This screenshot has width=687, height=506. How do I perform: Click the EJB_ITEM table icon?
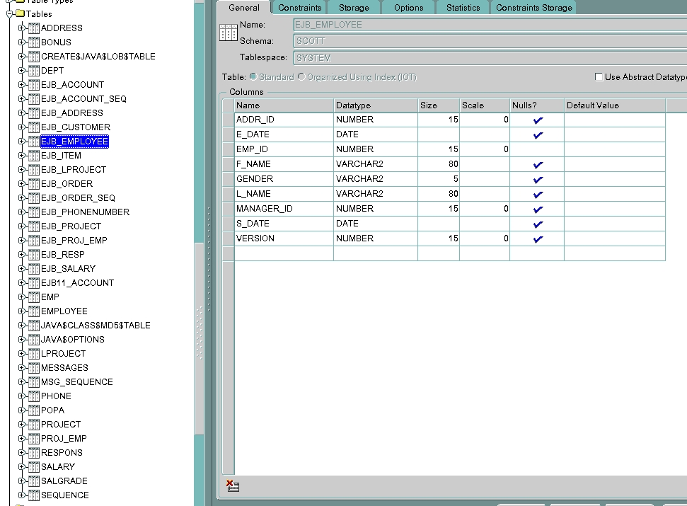34,156
